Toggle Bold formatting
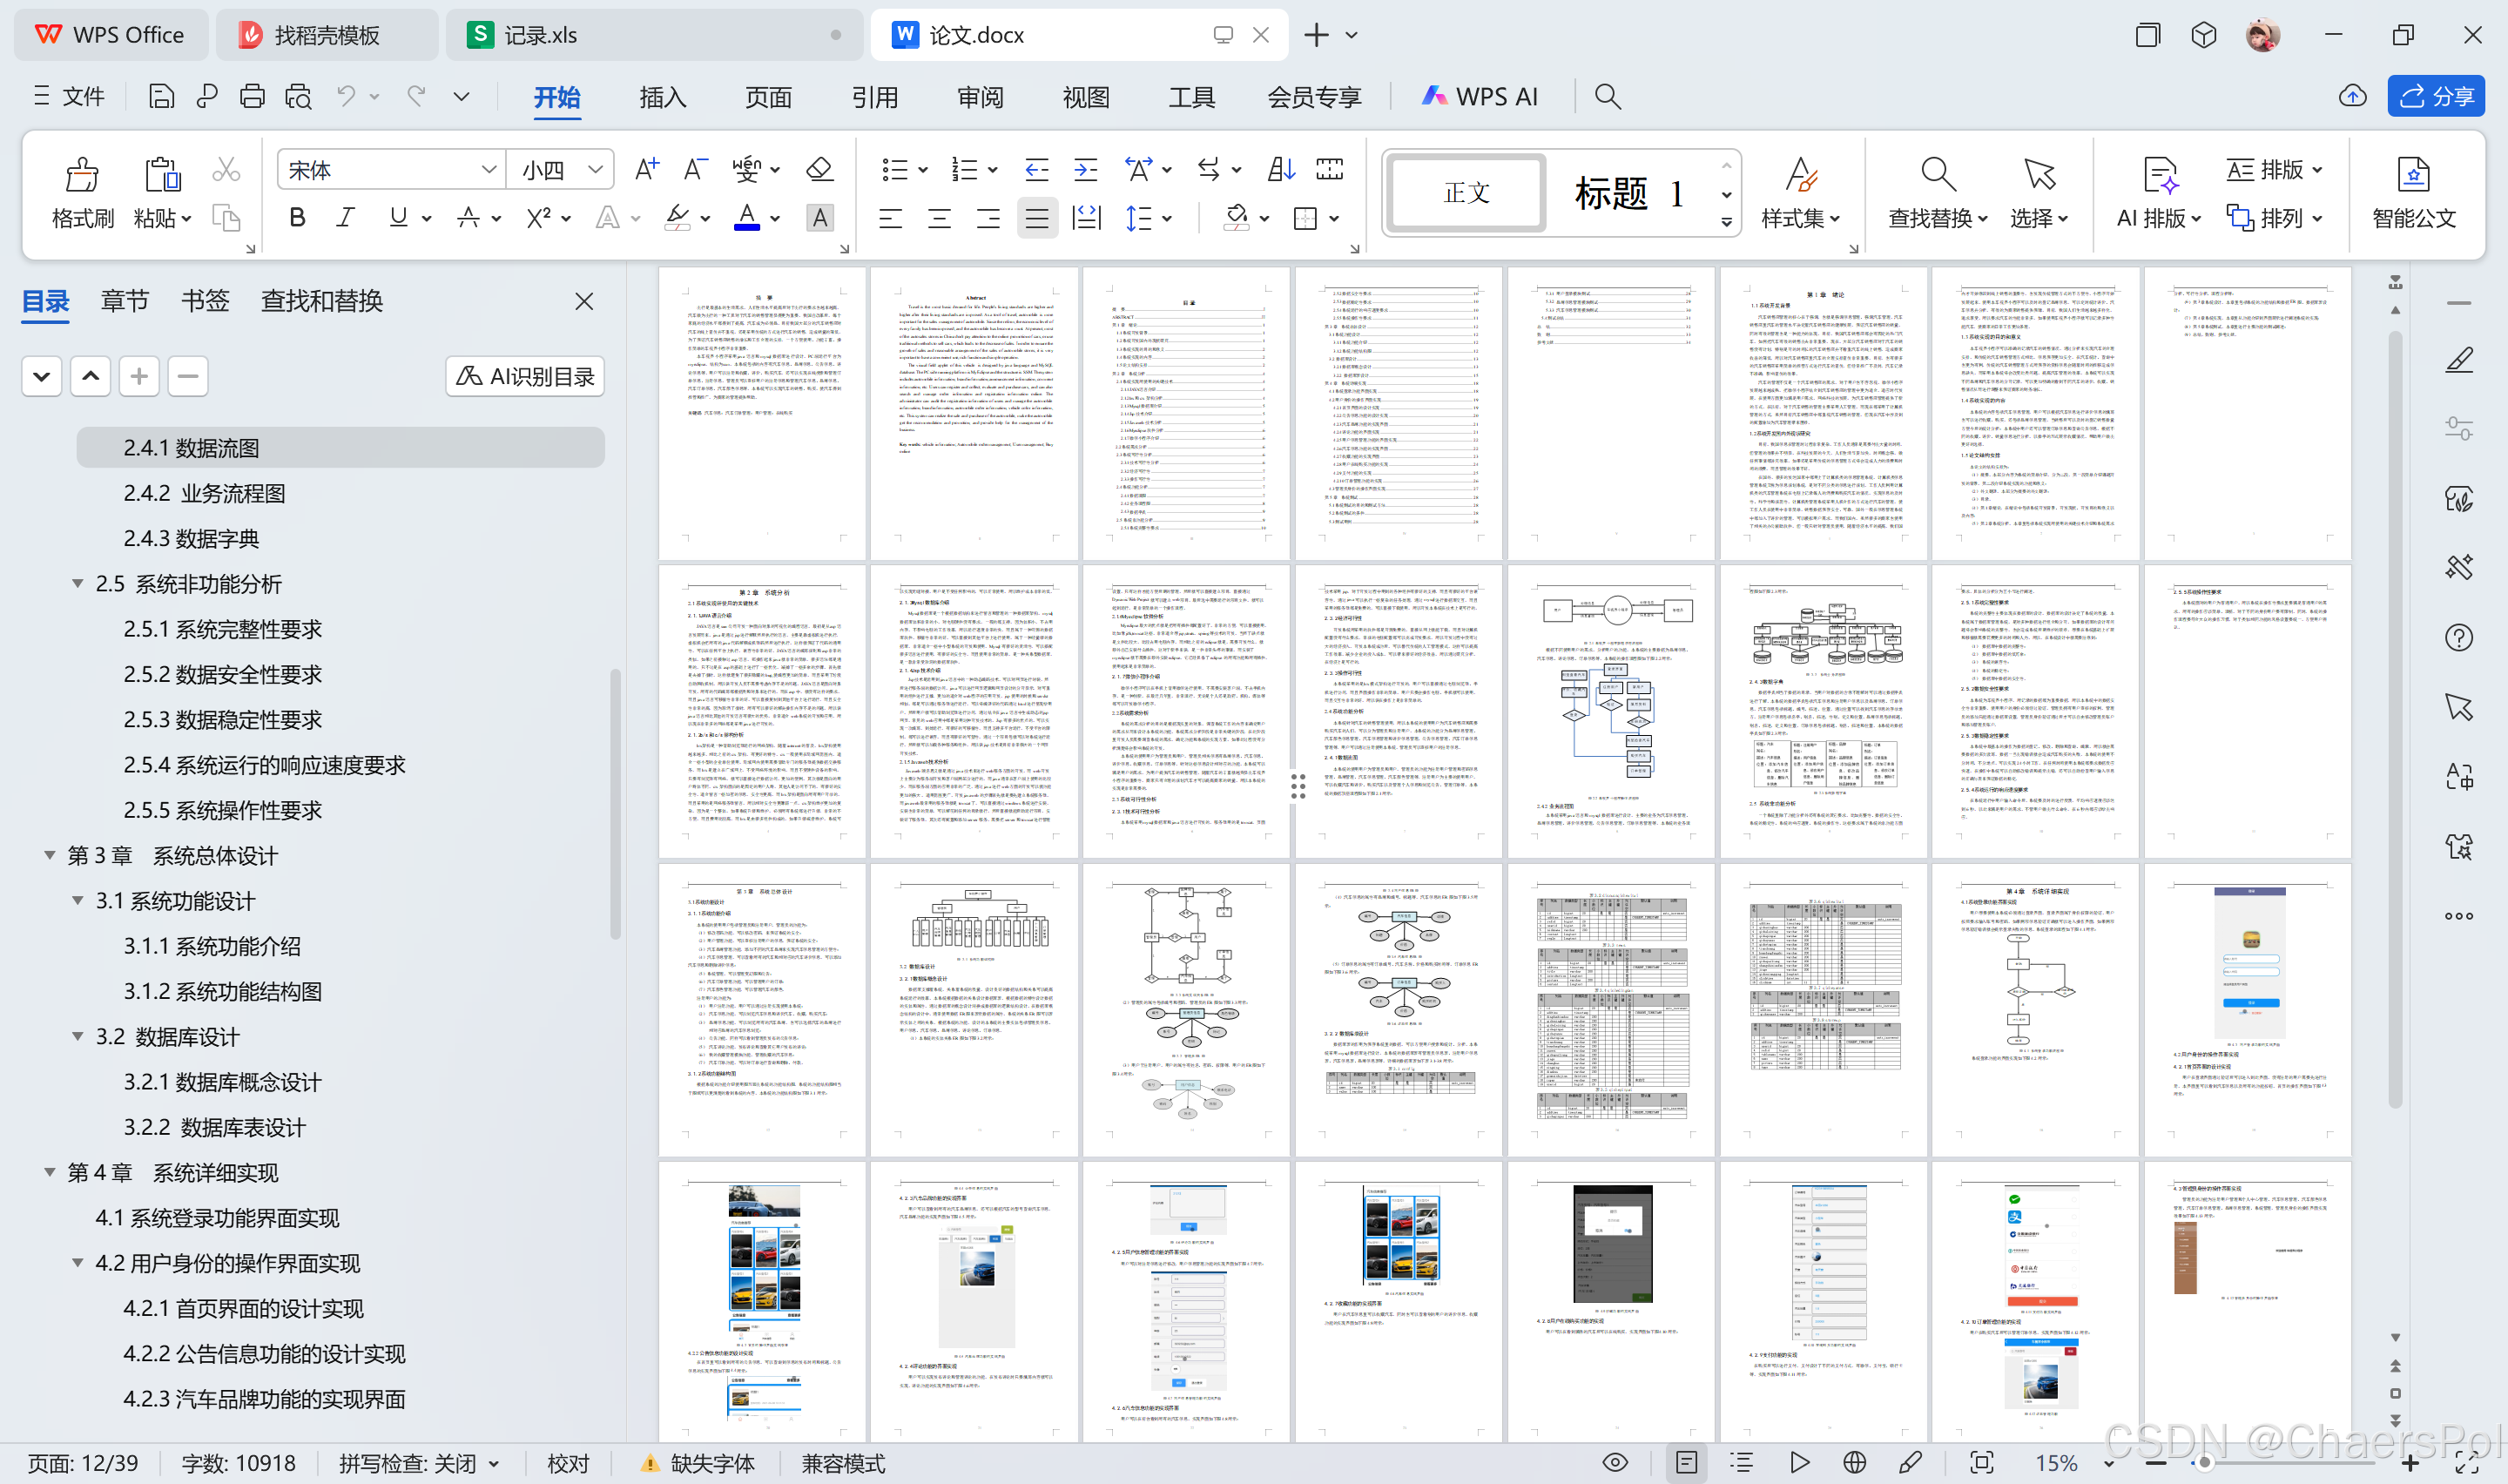 pyautogui.click(x=297, y=217)
